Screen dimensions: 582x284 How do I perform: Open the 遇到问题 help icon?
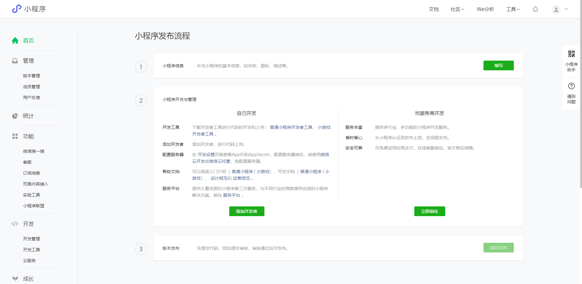(571, 86)
